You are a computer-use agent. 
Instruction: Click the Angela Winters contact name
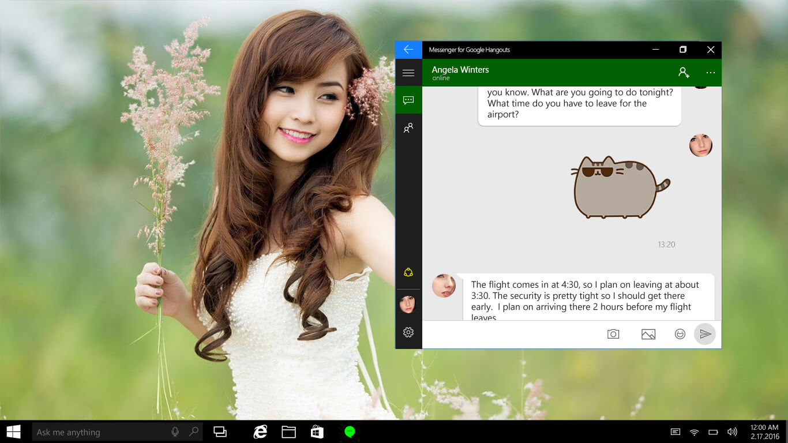tap(460, 70)
